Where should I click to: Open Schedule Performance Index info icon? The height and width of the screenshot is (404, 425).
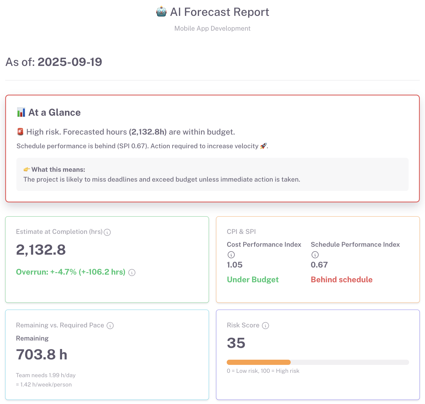tap(315, 255)
